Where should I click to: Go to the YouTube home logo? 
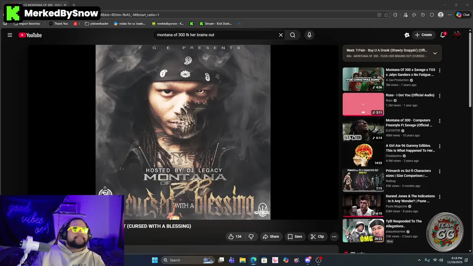30,35
